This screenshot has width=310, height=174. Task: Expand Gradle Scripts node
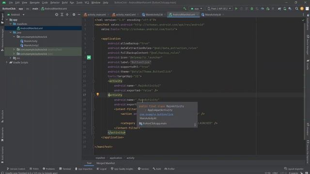(7, 62)
